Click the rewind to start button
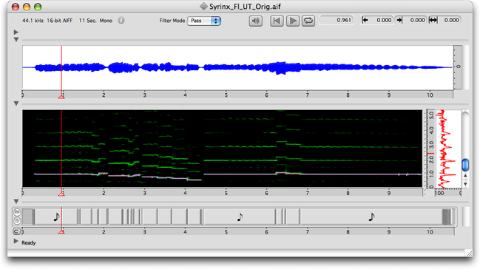Screen dimensions: 480x269 277,21
